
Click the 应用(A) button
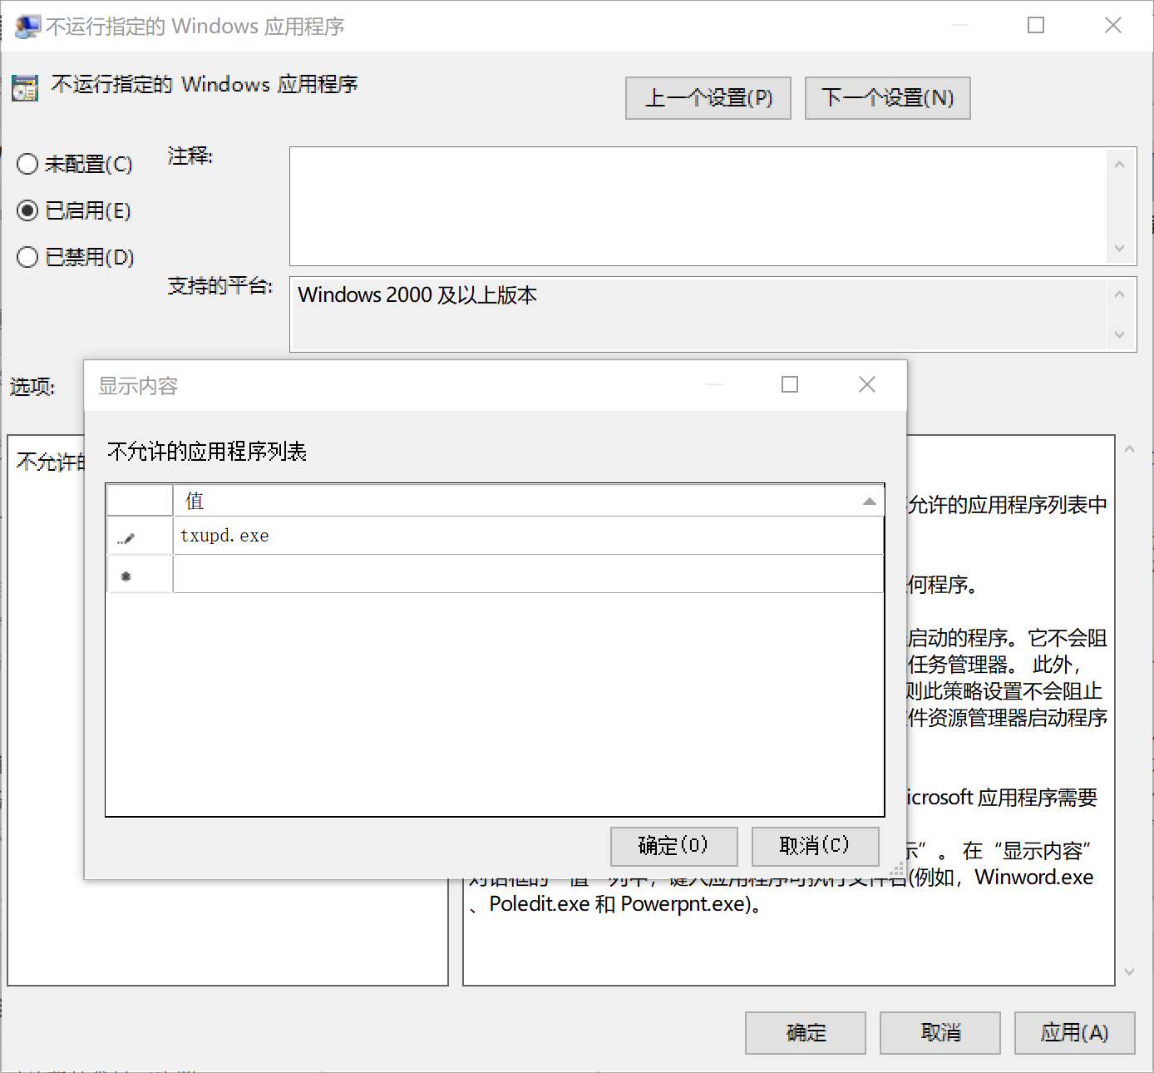[1074, 1033]
